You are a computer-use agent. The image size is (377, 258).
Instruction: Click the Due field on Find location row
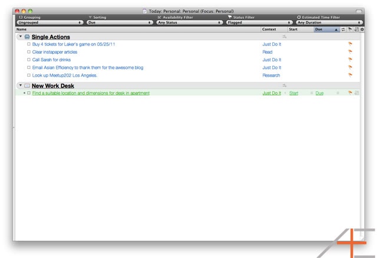coord(319,93)
